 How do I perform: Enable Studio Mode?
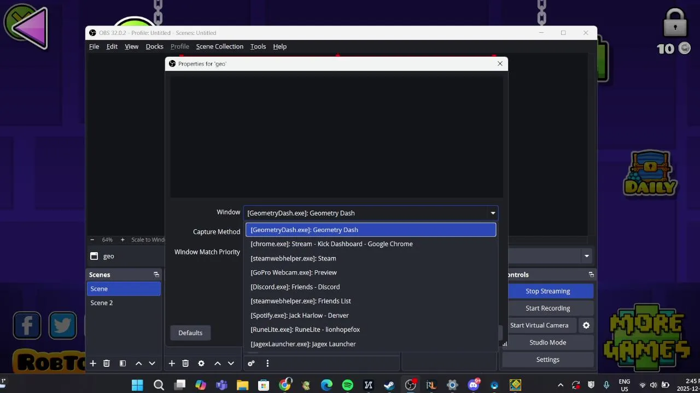[x=548, y=343]
